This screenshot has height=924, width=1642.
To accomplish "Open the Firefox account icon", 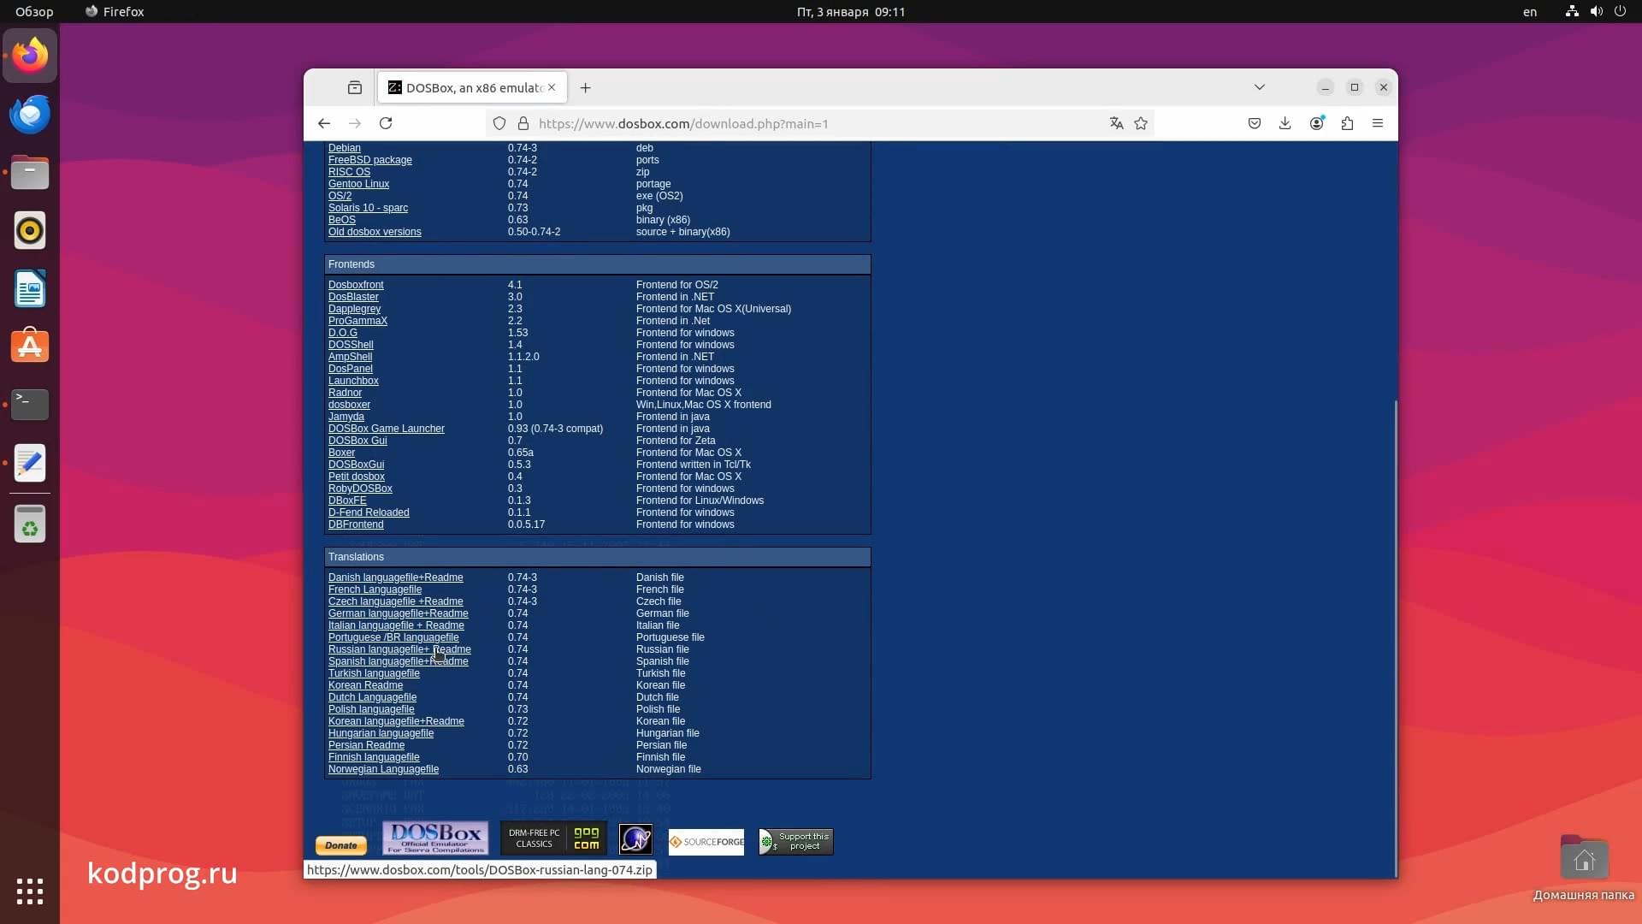I will [x=1317, y=123].
